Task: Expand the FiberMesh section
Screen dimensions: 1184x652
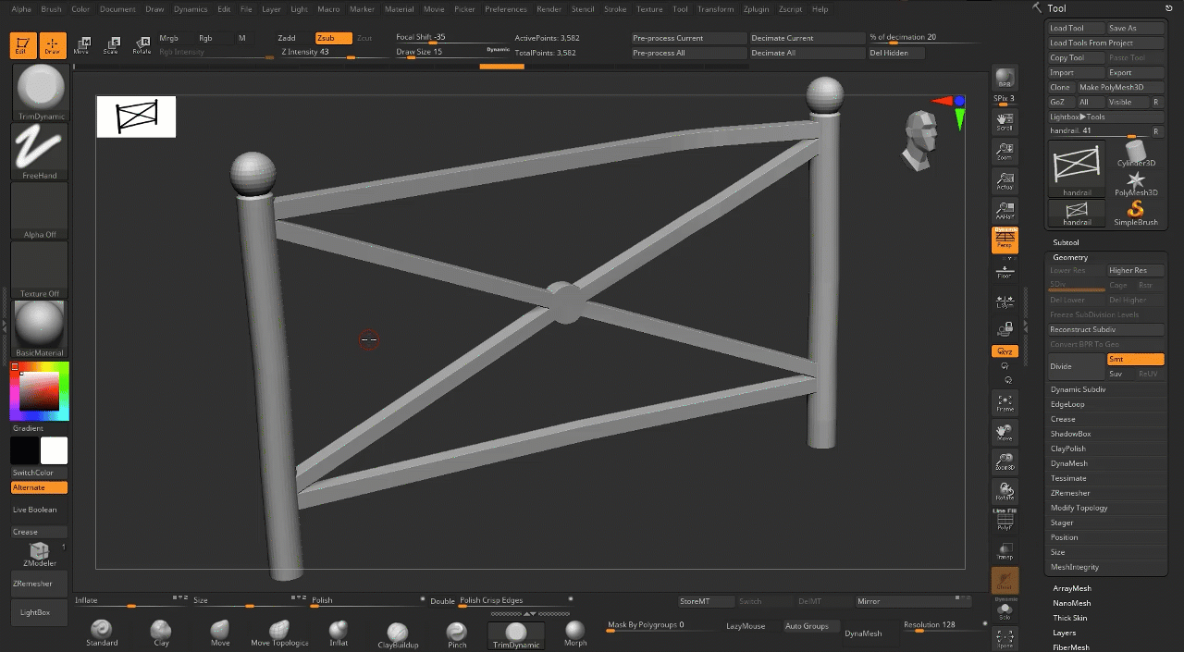Action: [x=1071, y=647]
